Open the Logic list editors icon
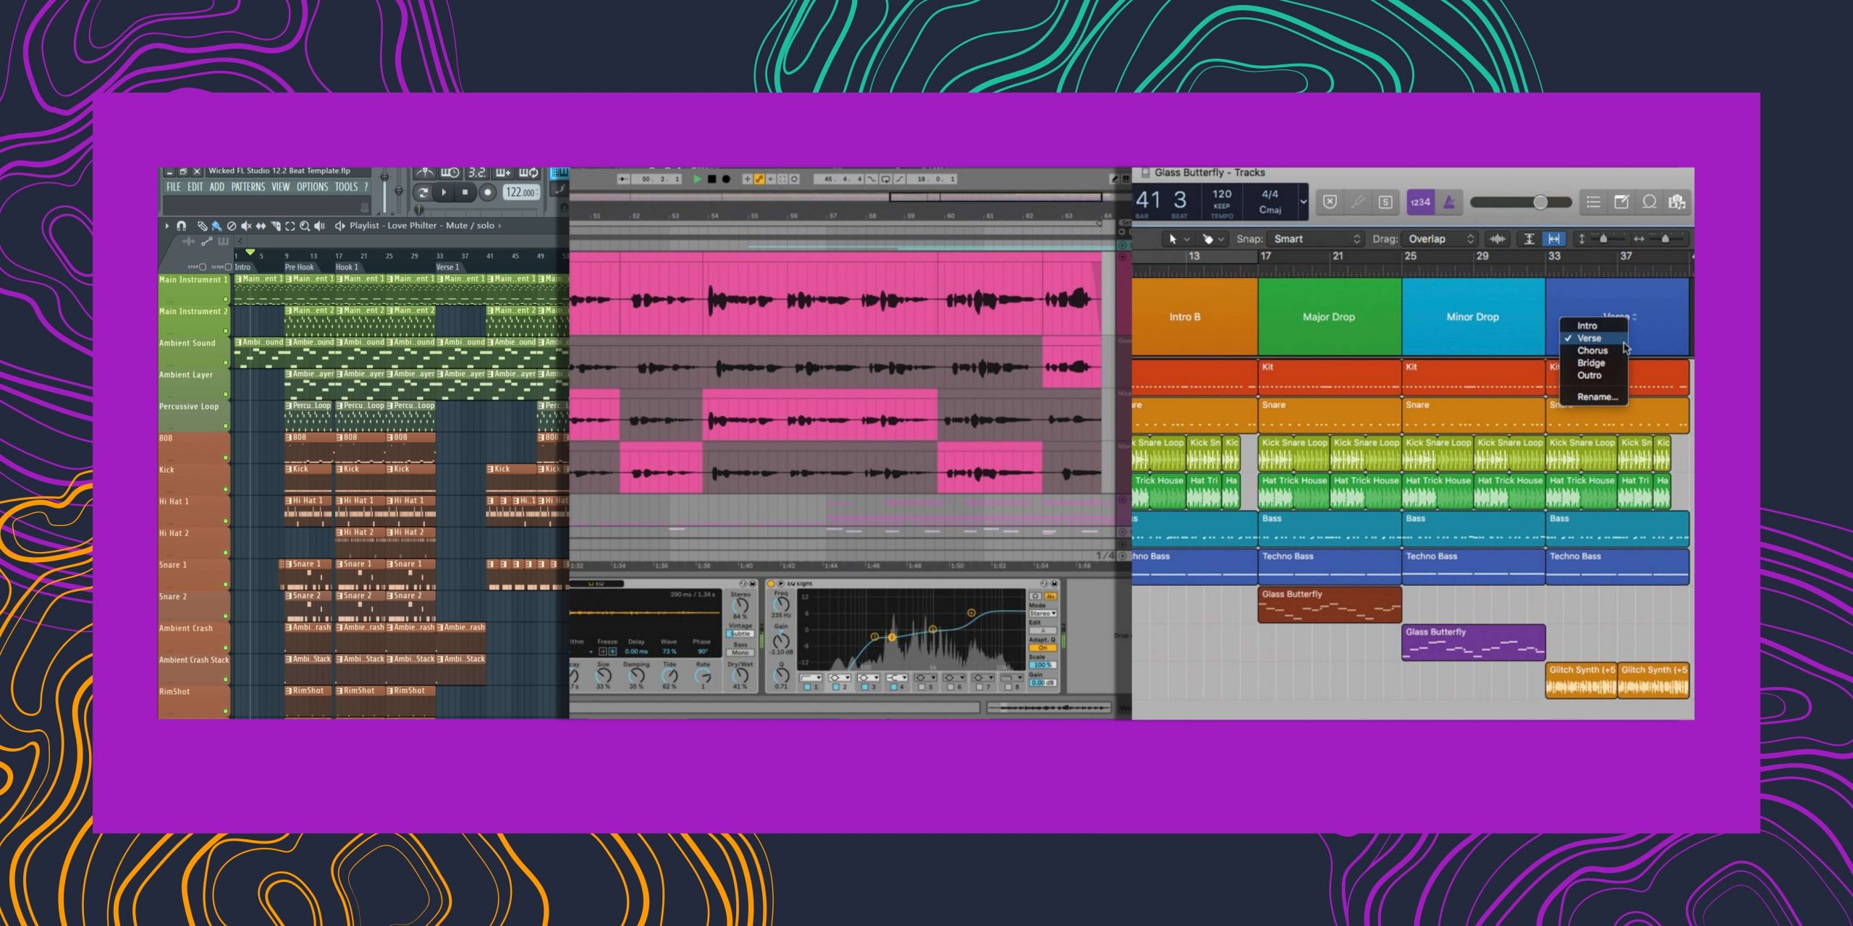 pyautogui.click(x=1593, y=202)
